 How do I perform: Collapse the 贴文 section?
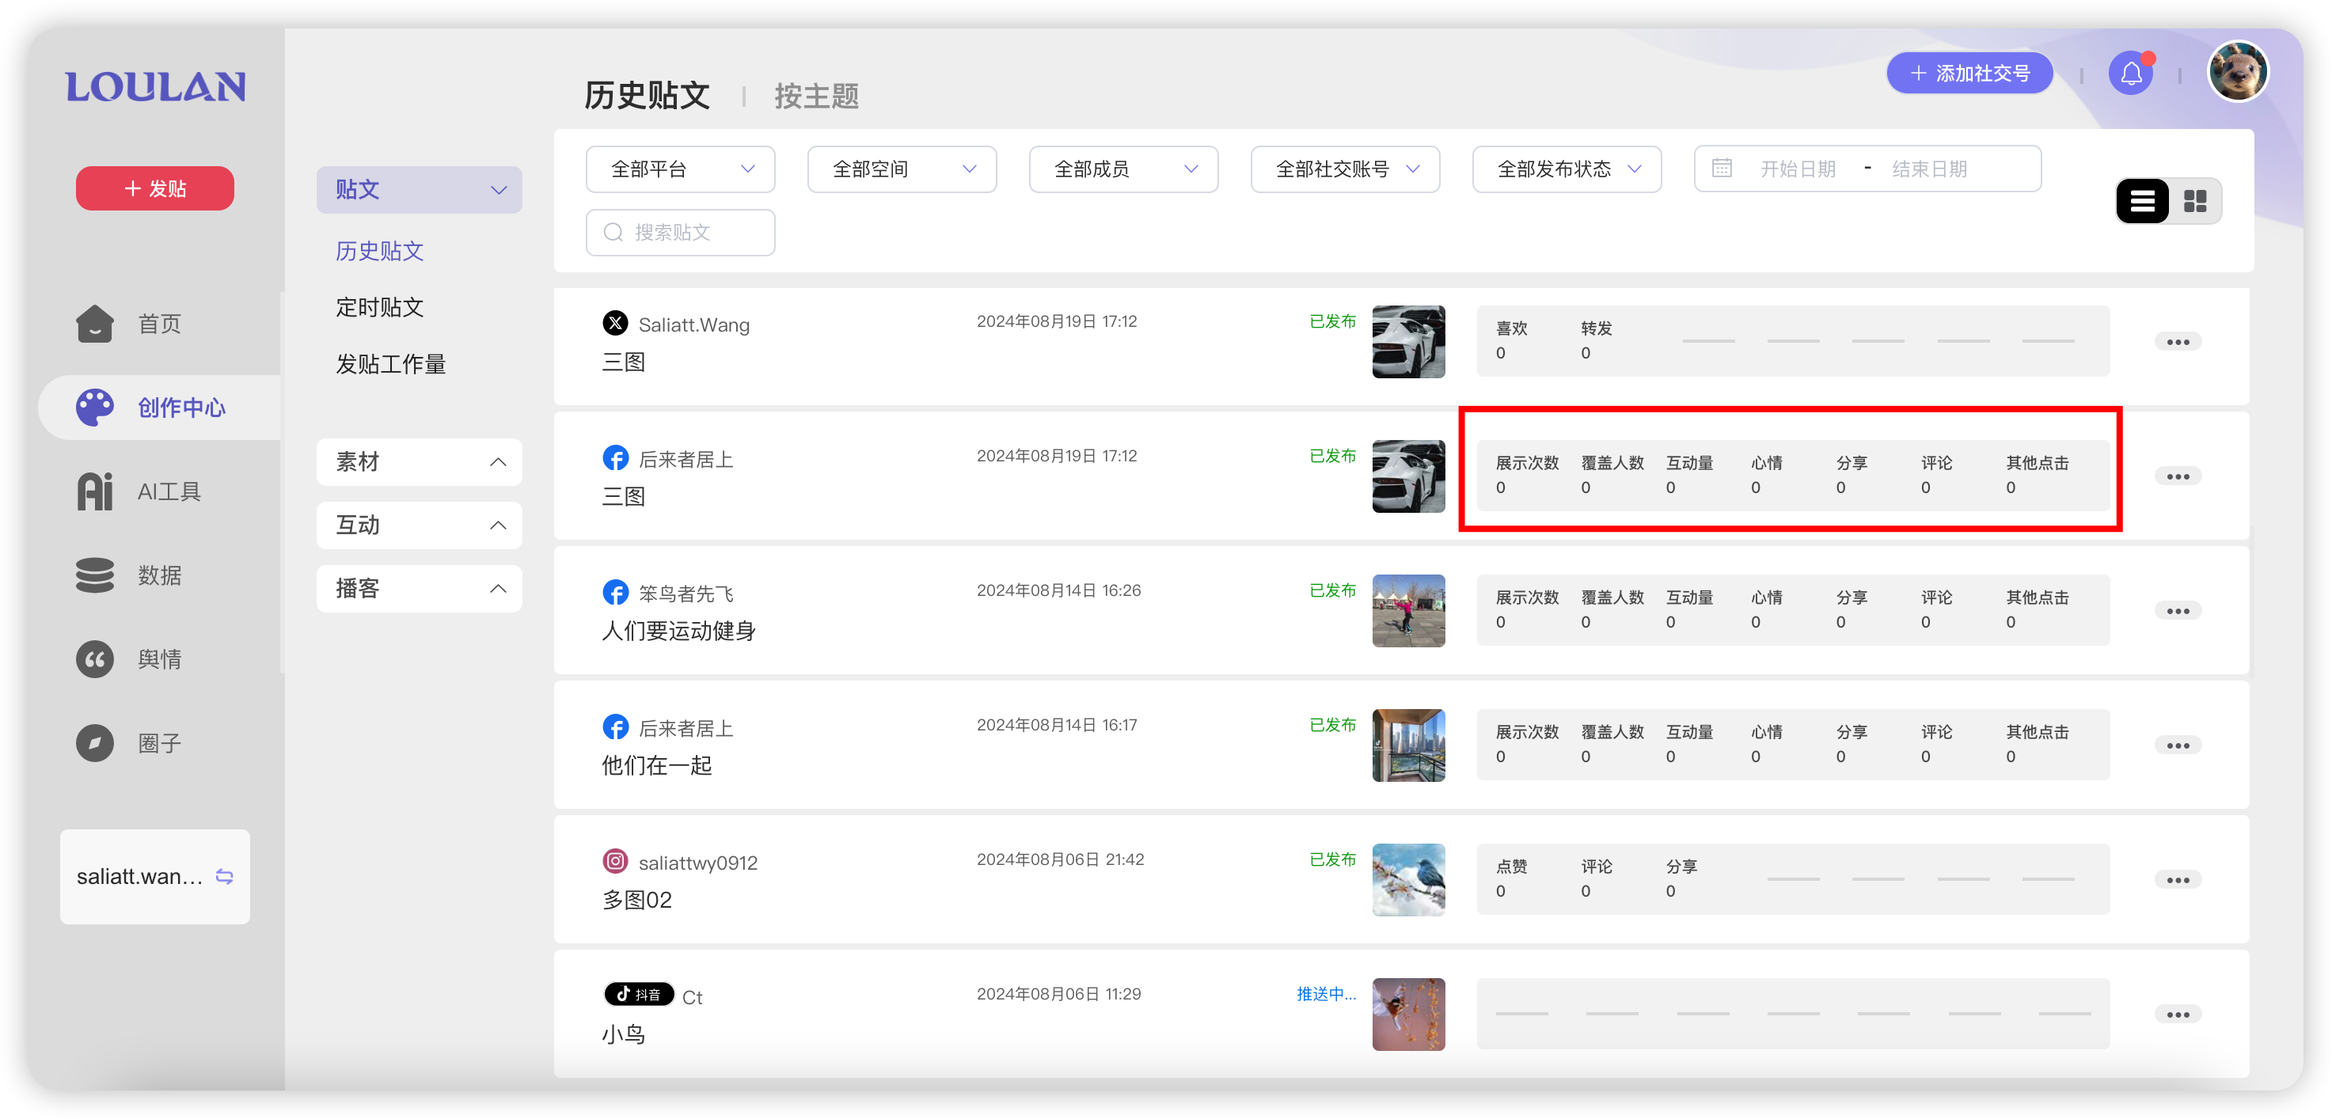[420, 190]
